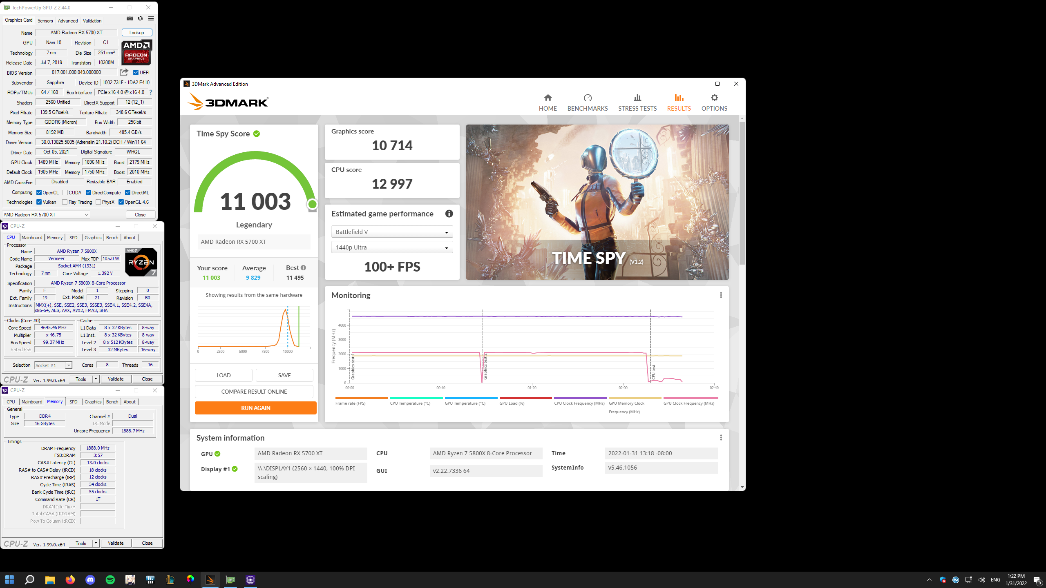
Task: Click Best score info icon
Action: pyautogui.click(x=303, y=268)
